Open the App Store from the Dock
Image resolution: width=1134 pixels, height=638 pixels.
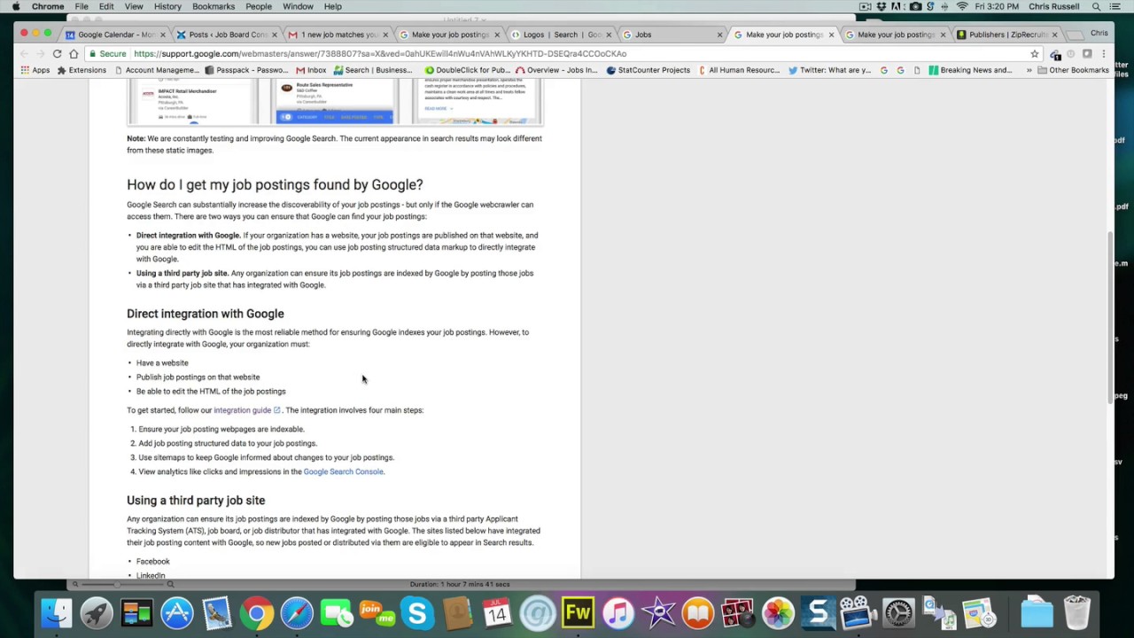click(x=176, y=613)
